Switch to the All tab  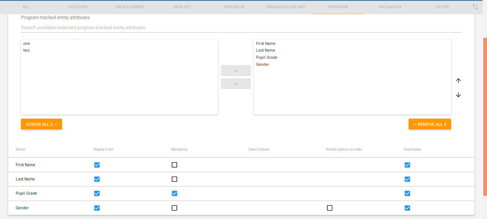point(26,7)
